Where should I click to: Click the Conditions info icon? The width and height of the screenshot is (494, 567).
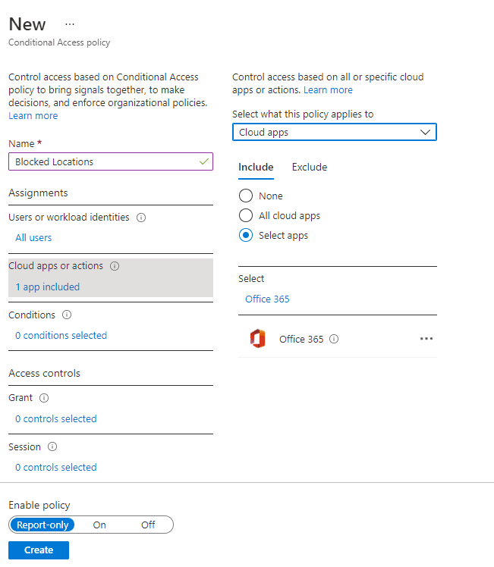67,315
